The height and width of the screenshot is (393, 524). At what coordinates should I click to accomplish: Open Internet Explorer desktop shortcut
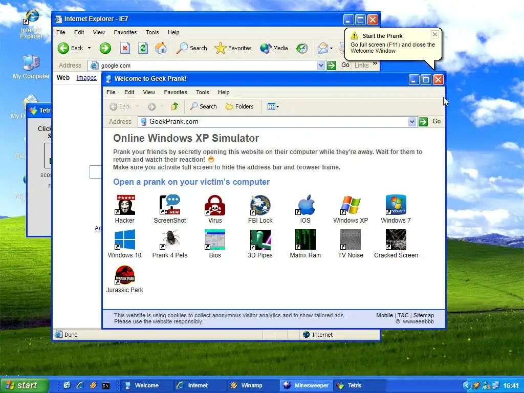pyautogui.click(x=31, y=24)
